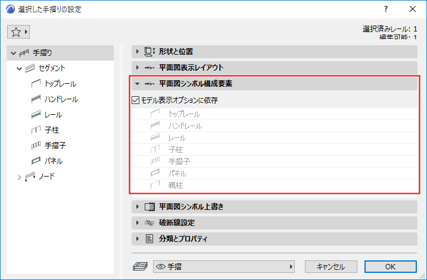Click the greyed レール icon in symbol list

pyautogui.click(x=155, y=137)
